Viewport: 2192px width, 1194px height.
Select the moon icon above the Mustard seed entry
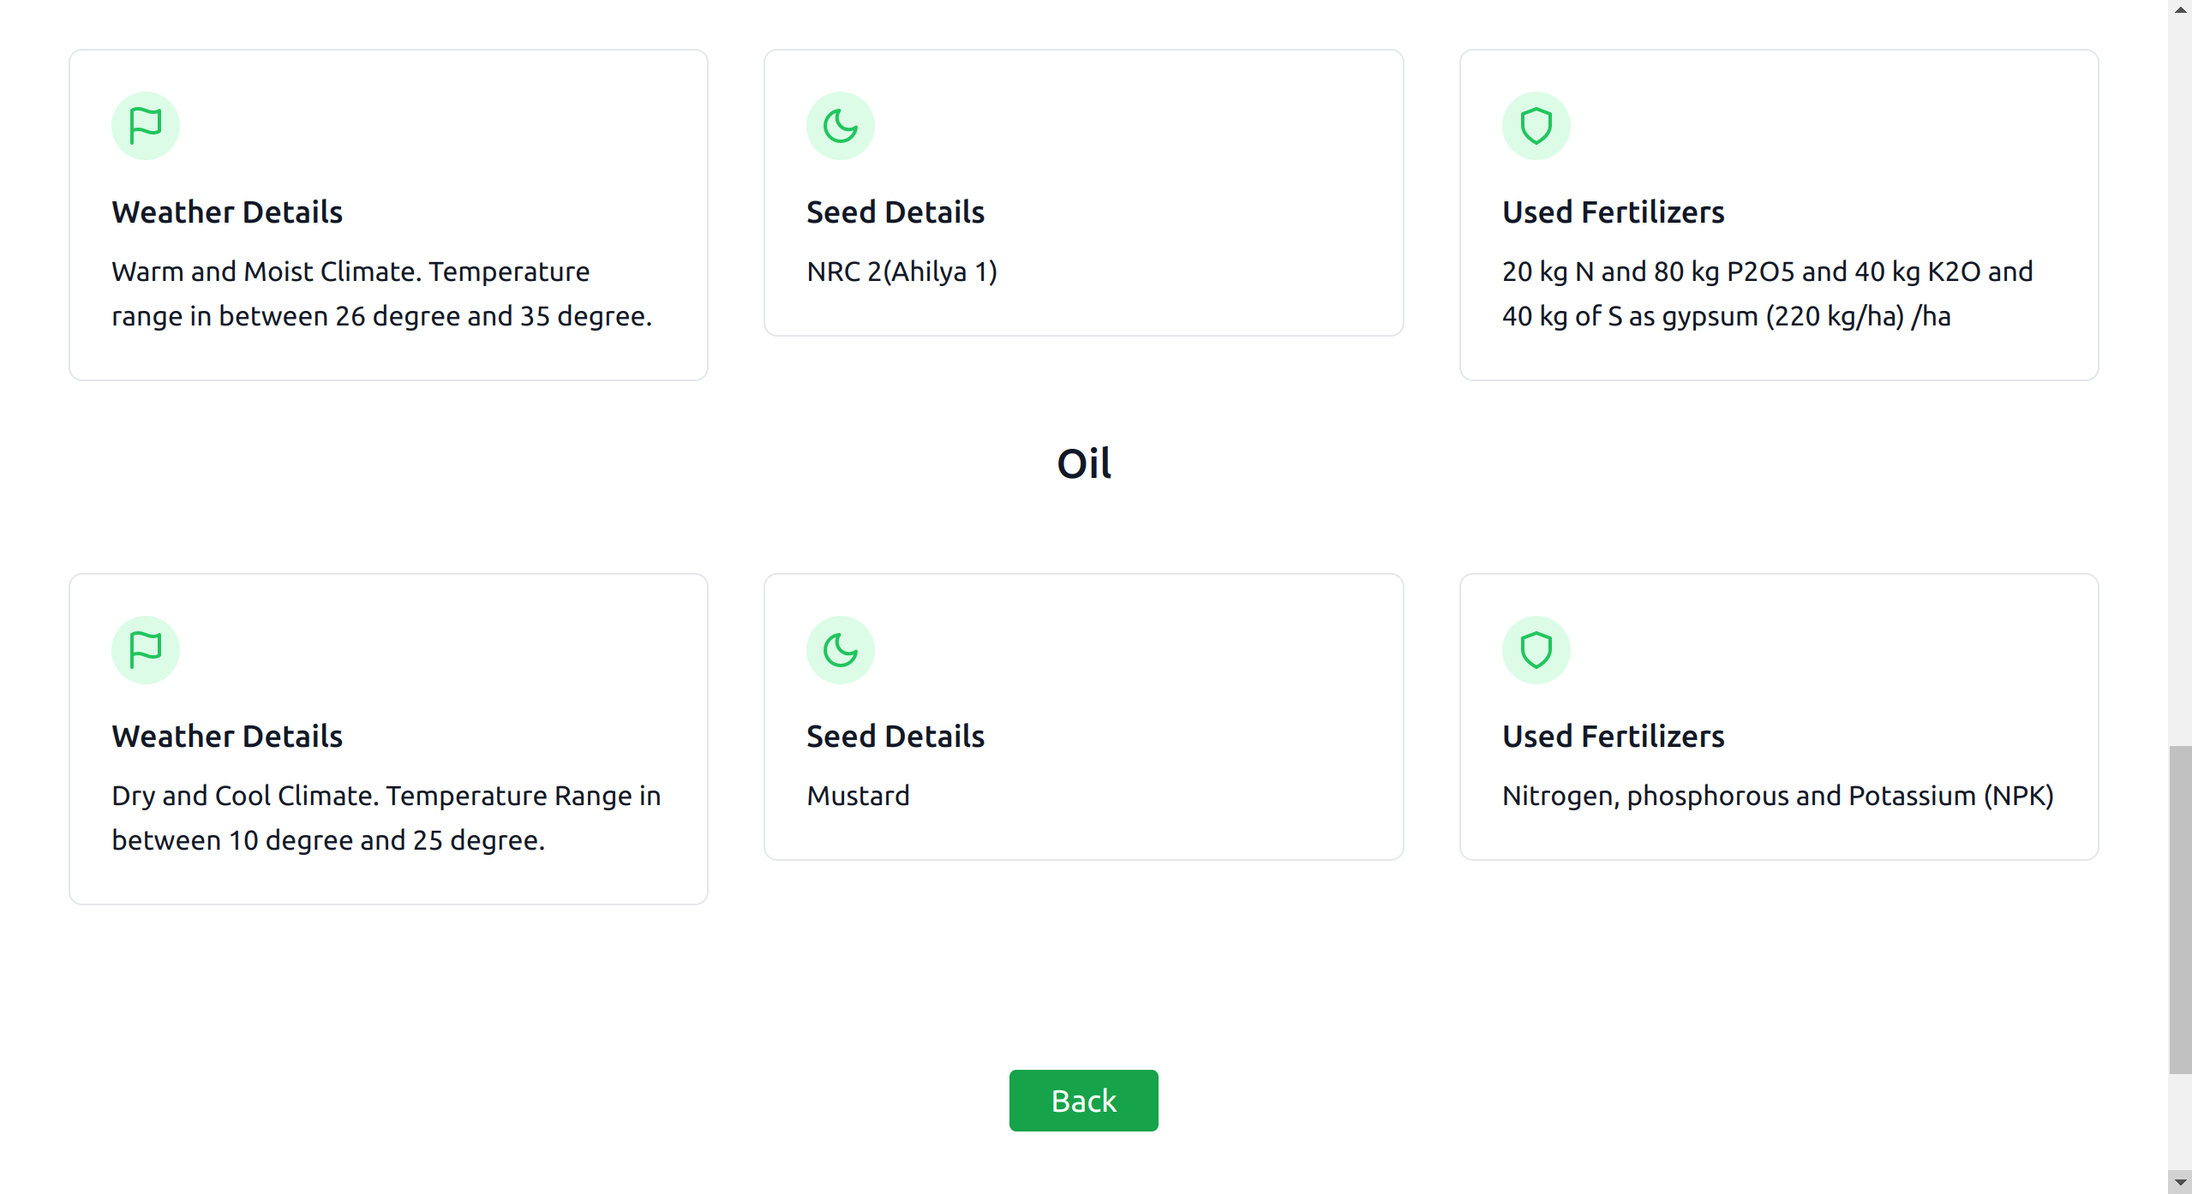839,649
